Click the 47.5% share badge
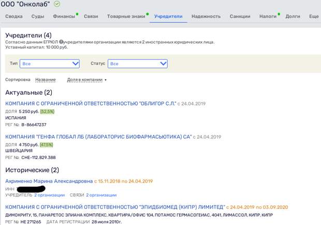Image resolution: width=321 pixels, height=225 pixels. pyautogui.click(x=47, y=145)
